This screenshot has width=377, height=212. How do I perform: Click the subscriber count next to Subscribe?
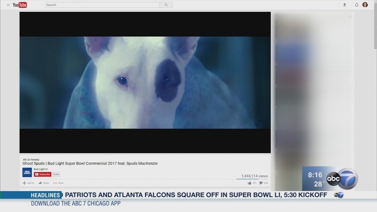[56, 174]
